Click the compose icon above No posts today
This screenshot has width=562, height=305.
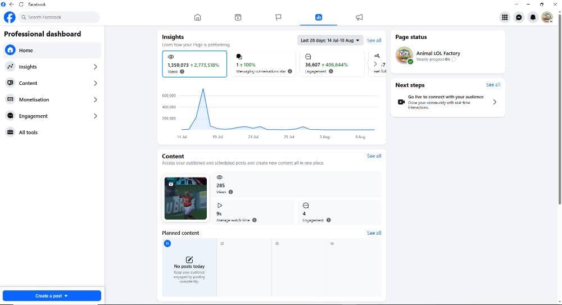pyautogui.click(x=189, y=260)
